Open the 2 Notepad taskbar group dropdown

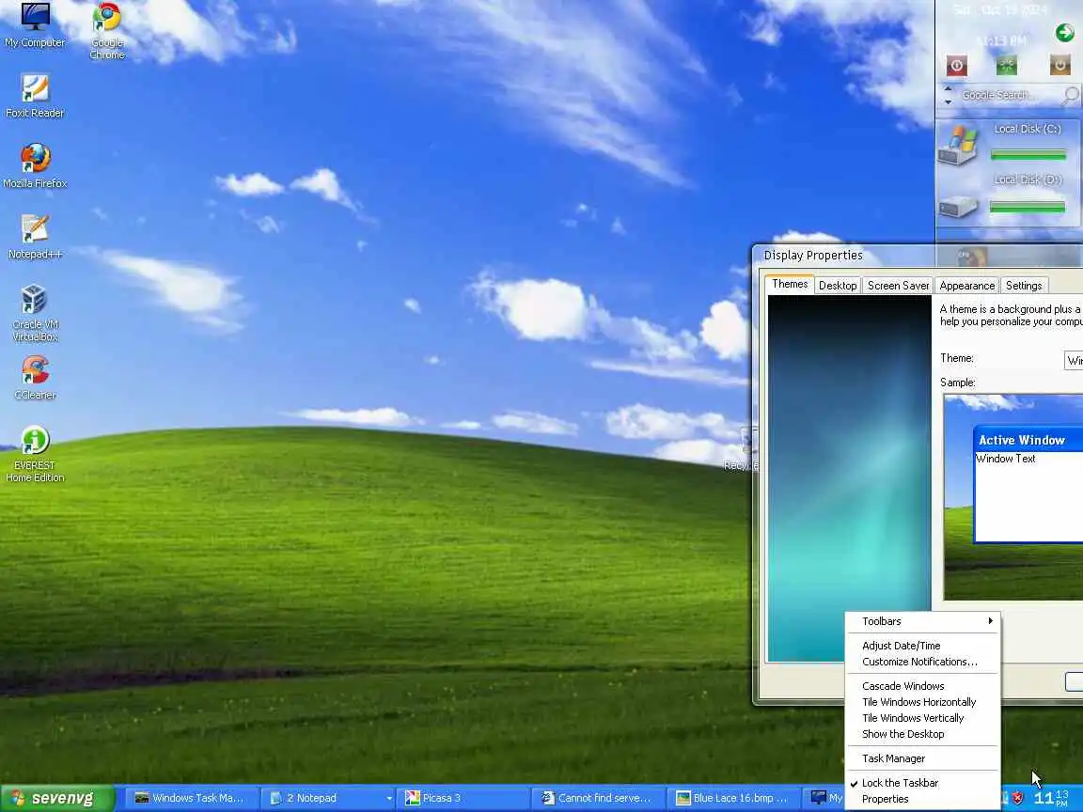pyautogui.click(x=389, y=798)
